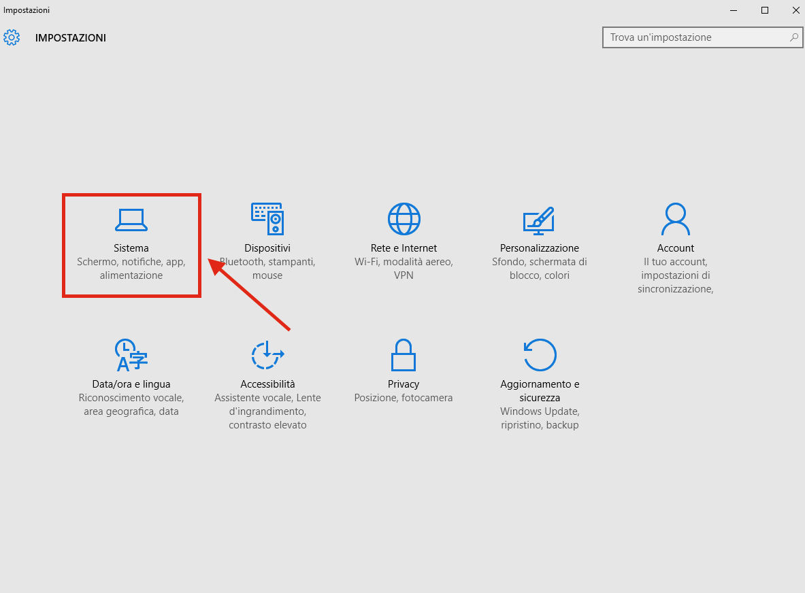This screenshot has height=593, width=805.
Task: Minimize the Impostazioni window
Action: click(x=734, y=10)
